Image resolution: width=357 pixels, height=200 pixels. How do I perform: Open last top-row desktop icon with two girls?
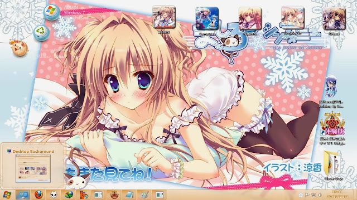[x=334, y=18]
